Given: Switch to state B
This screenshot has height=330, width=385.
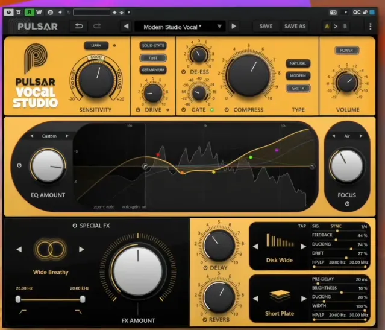Looking at the screenshot, I should tap(345, 27).
